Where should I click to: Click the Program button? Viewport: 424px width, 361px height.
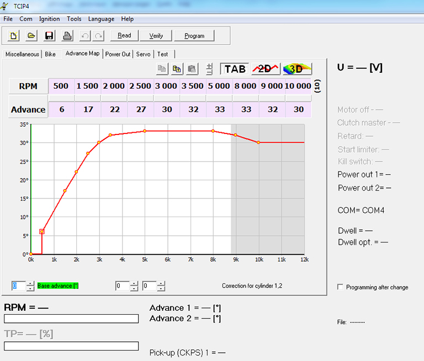tap(194, 36)
